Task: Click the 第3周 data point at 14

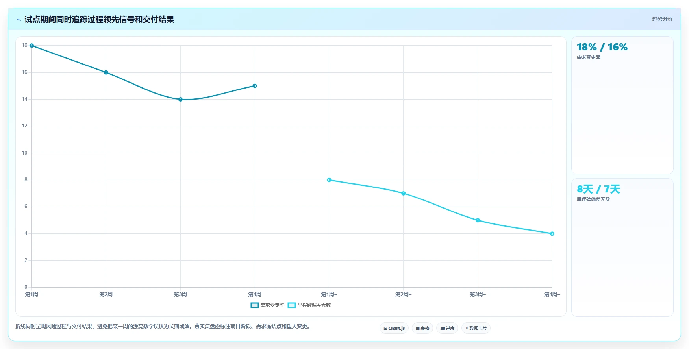Action: tap(180, 99)
